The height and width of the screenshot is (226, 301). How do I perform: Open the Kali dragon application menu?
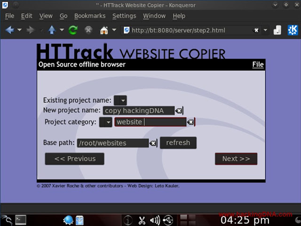tap(6, 220)
